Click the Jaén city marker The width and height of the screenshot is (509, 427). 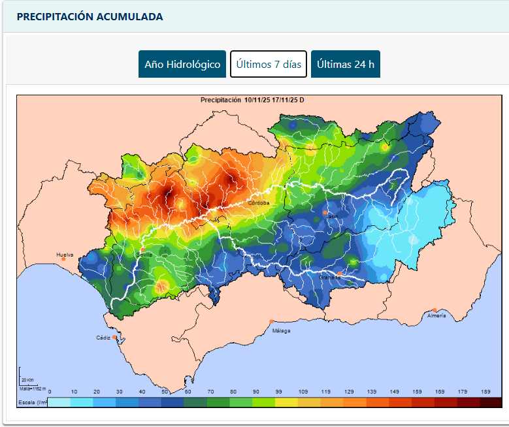click(325, 213)
